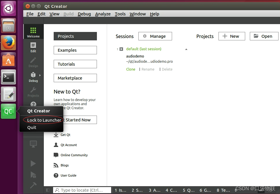Open the File menu
Screen dimensions: 280x194
(x=30, y=14)
